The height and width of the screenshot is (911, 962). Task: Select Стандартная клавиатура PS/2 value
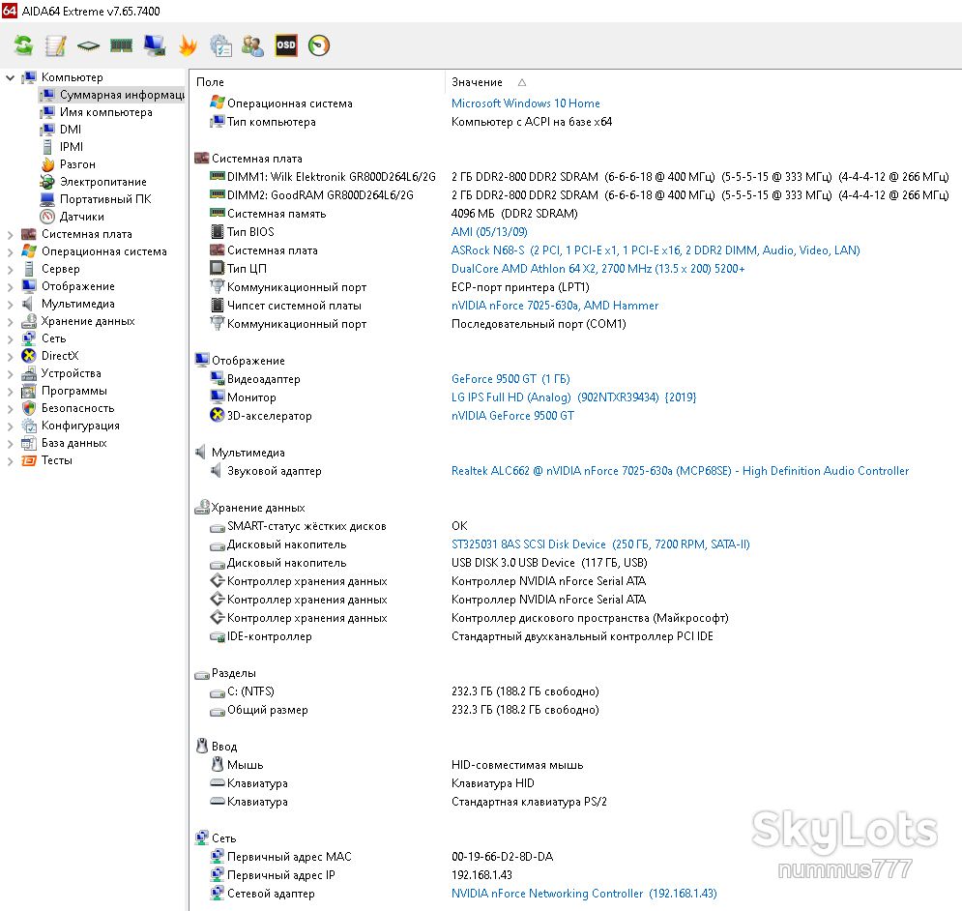pyautogui.click(x=529, y=802)
